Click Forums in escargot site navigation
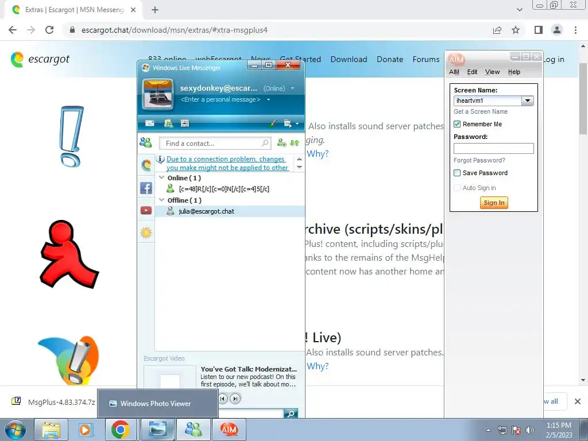Screen dimensions: 588x441 point(426,59)
